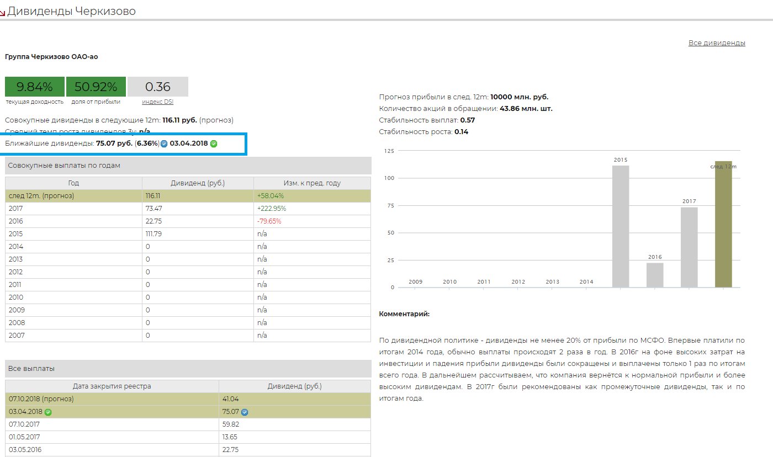Click the Все выплаты section header

click(x=188, y=369)
